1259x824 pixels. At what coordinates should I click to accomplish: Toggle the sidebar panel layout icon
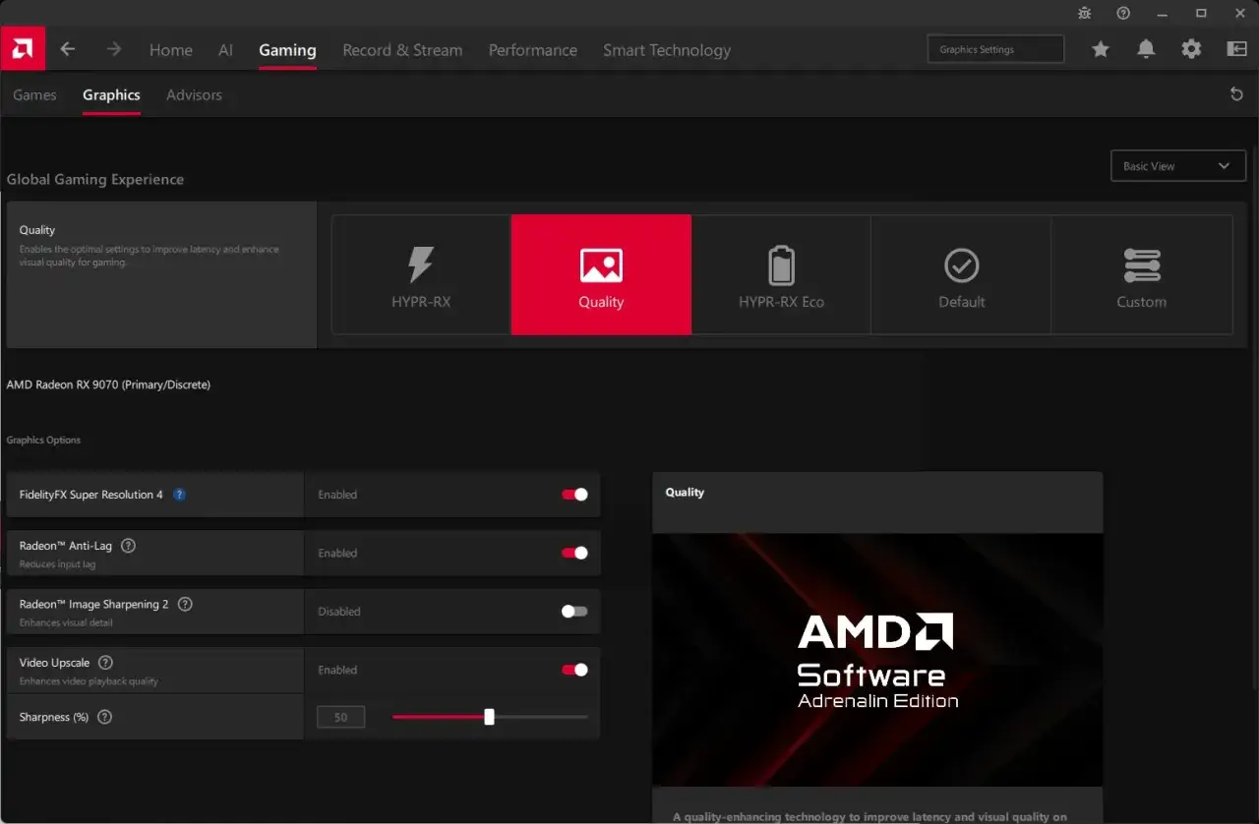(1236, 49)
